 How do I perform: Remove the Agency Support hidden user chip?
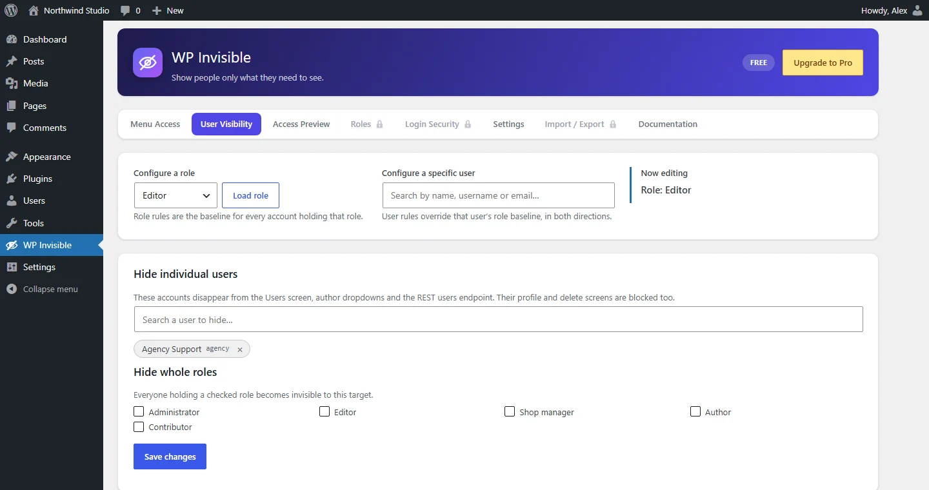(240, 349)
